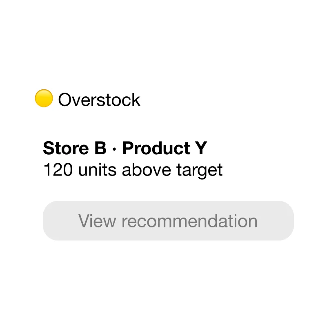Click the word View in the gray button

coord(97,221)
